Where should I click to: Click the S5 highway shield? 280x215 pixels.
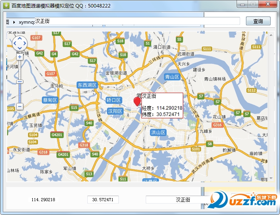[179, 39]
